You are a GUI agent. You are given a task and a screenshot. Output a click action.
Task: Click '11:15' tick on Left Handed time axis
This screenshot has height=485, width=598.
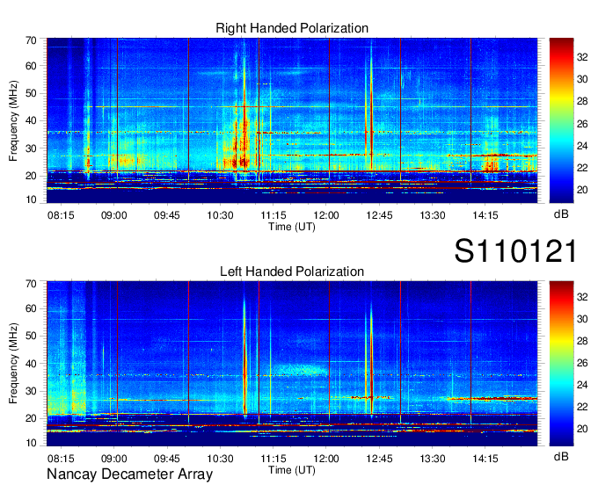click(273, 459)
